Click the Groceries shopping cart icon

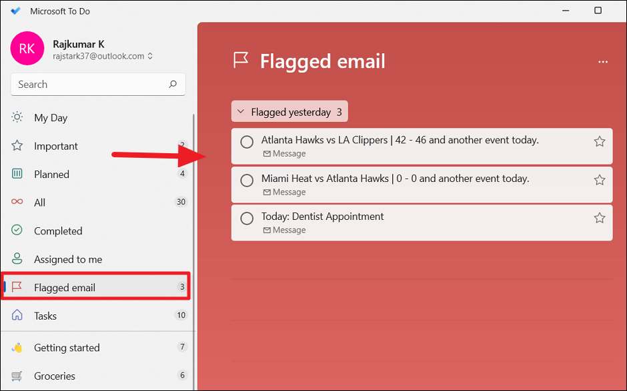tap(17, 376)
